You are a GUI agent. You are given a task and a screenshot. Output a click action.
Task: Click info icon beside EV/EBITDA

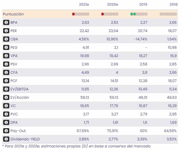coord(6,89)
